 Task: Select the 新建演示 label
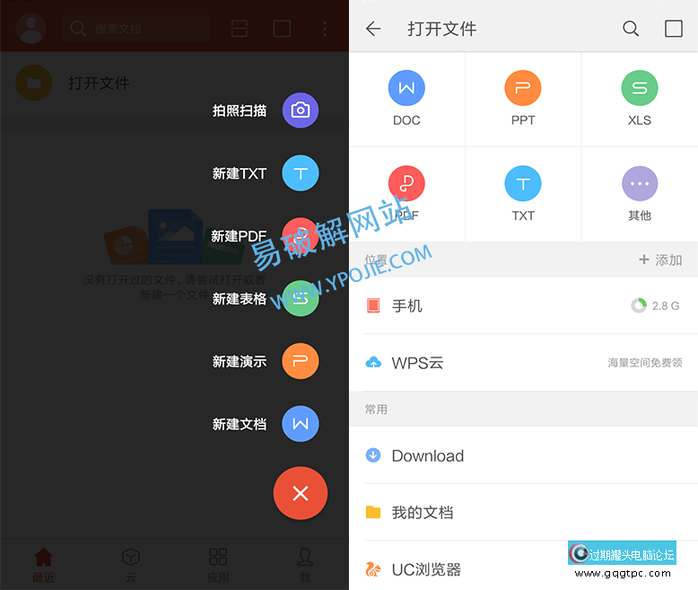click(x=240, y=361)
